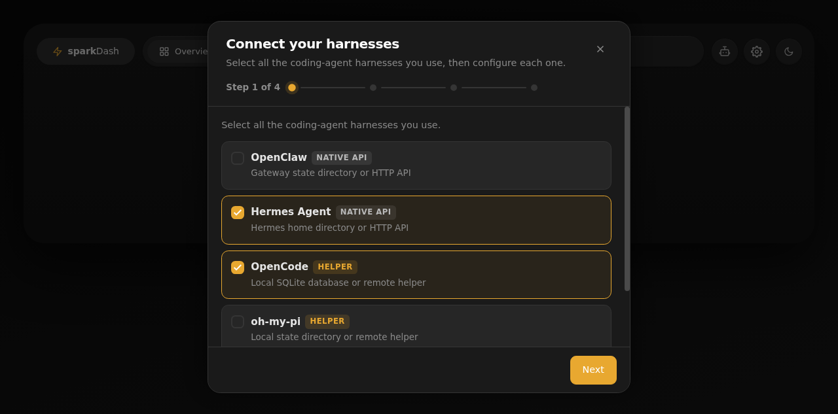The height and width of the screenshot is (414, 838).
Task: Click the dialog's vertical scrollbar
Action: 627,199
